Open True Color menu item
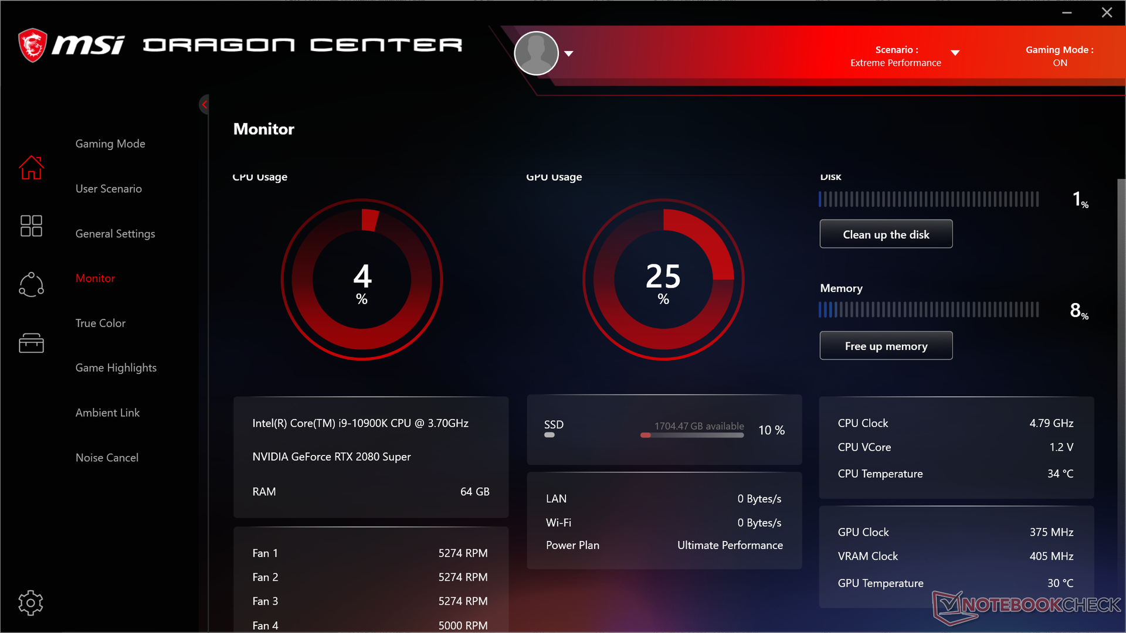The width and height of the screenshot is (1126, 633). (100, 323)
